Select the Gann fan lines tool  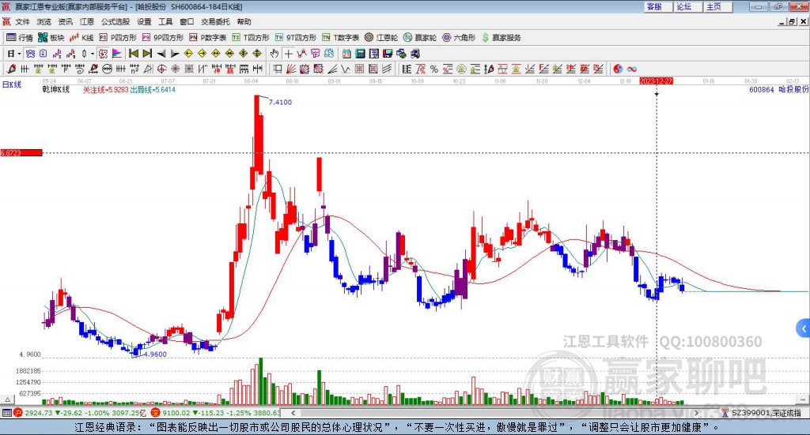click(291, 69)
